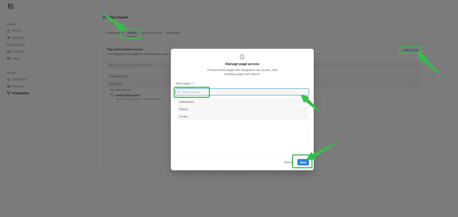Open the Analytics chart icon
This screenshot has height=217, width=458.
(9, 45)
